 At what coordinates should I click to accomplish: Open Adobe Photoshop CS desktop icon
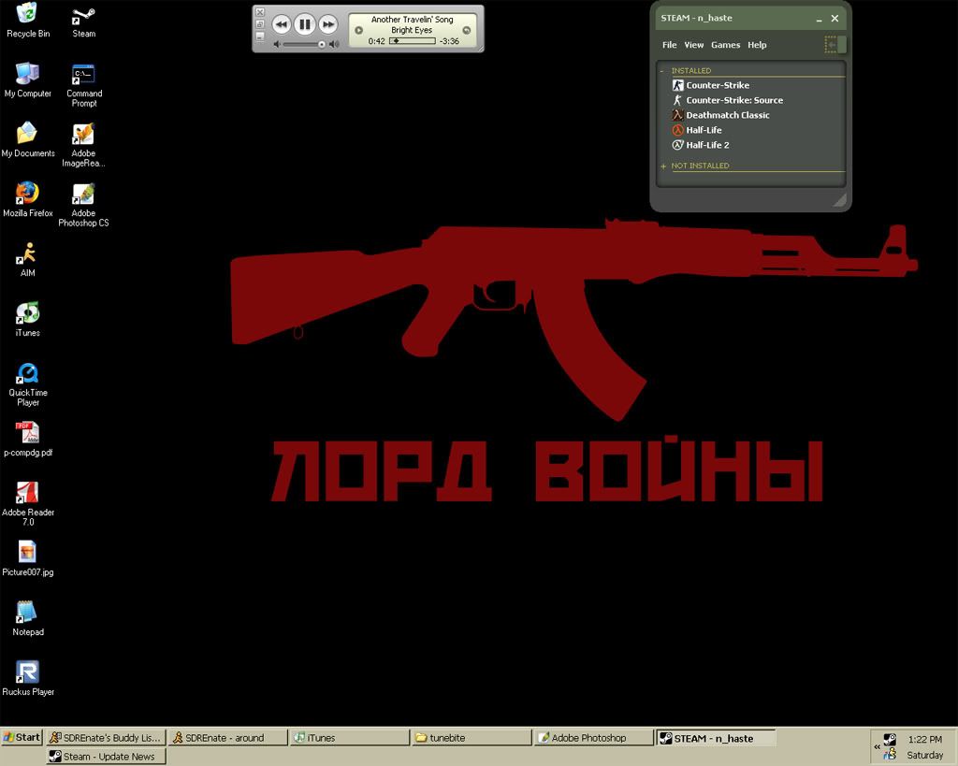(x=83, y=194)
